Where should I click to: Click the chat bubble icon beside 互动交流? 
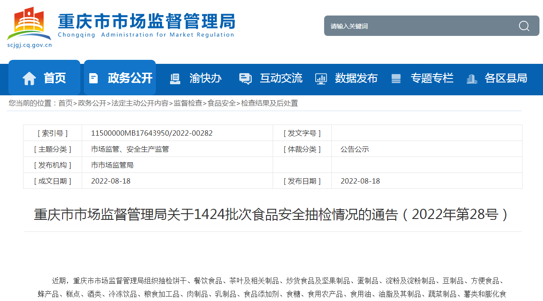(245, 78)
